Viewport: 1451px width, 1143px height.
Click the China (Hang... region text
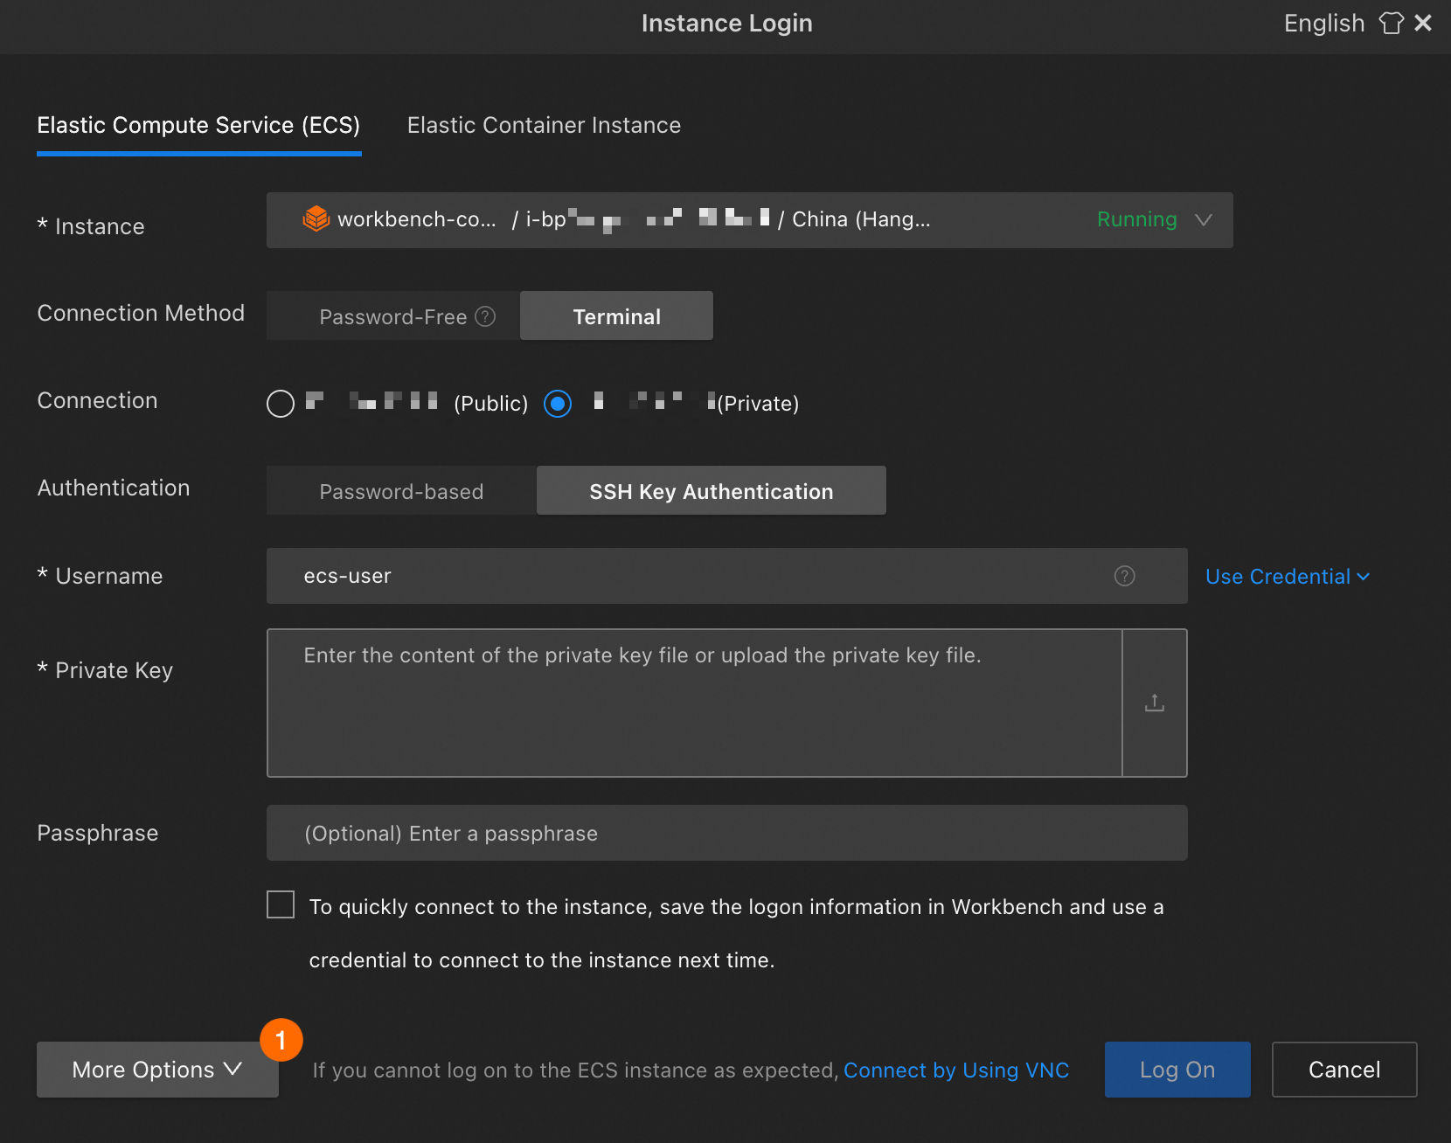pos(861,219)
